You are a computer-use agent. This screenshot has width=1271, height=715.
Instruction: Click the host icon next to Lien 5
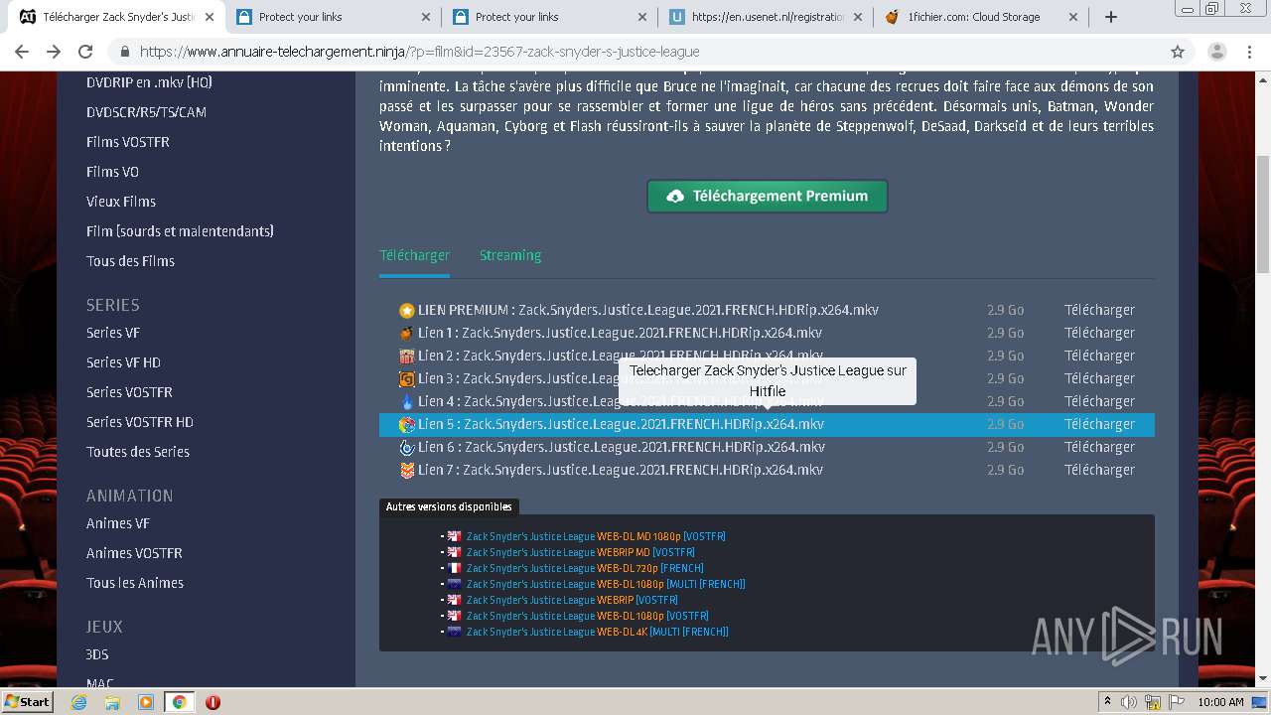(407, 425)
